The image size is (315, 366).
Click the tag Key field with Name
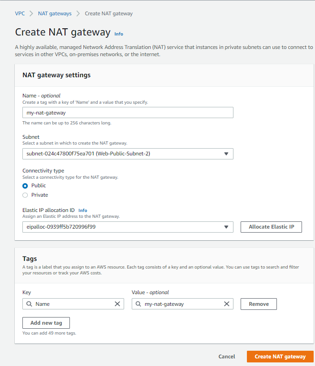coord(73,304)
